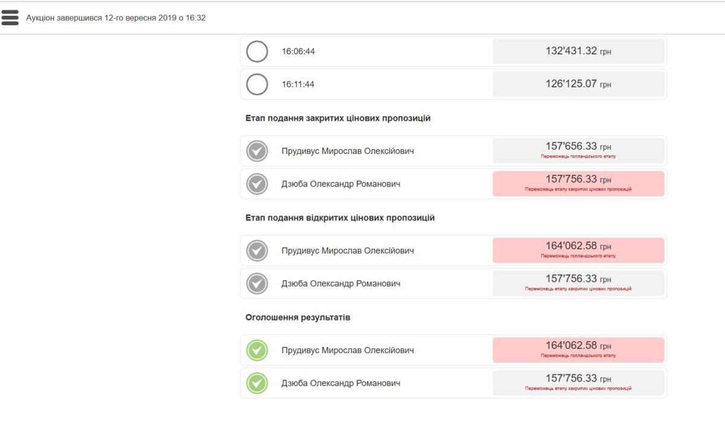Click gray checkmark for Дзюба in open bids stage

click(257, 283)
